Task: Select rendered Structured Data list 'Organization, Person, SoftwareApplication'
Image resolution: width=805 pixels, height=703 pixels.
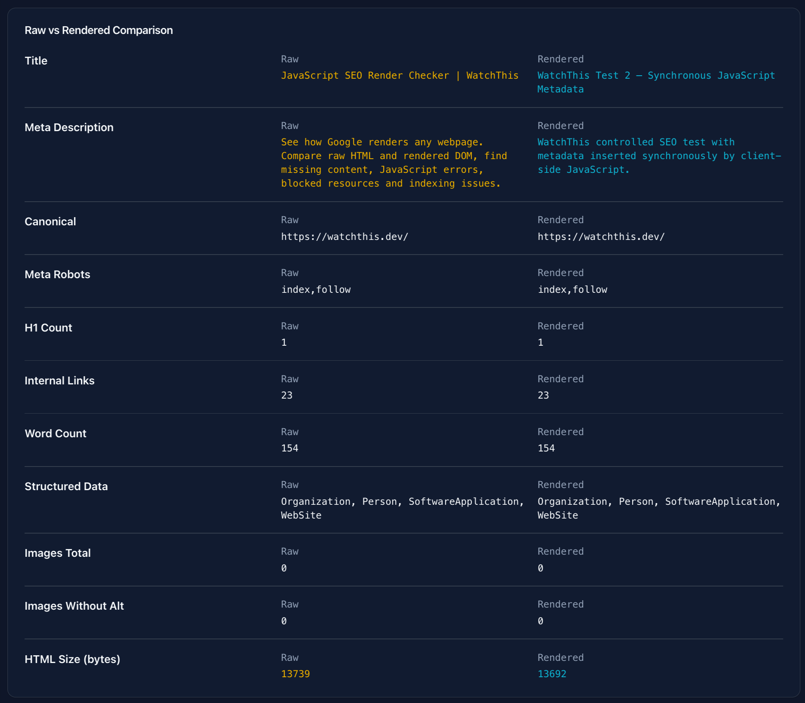Action: pos(659,509)
